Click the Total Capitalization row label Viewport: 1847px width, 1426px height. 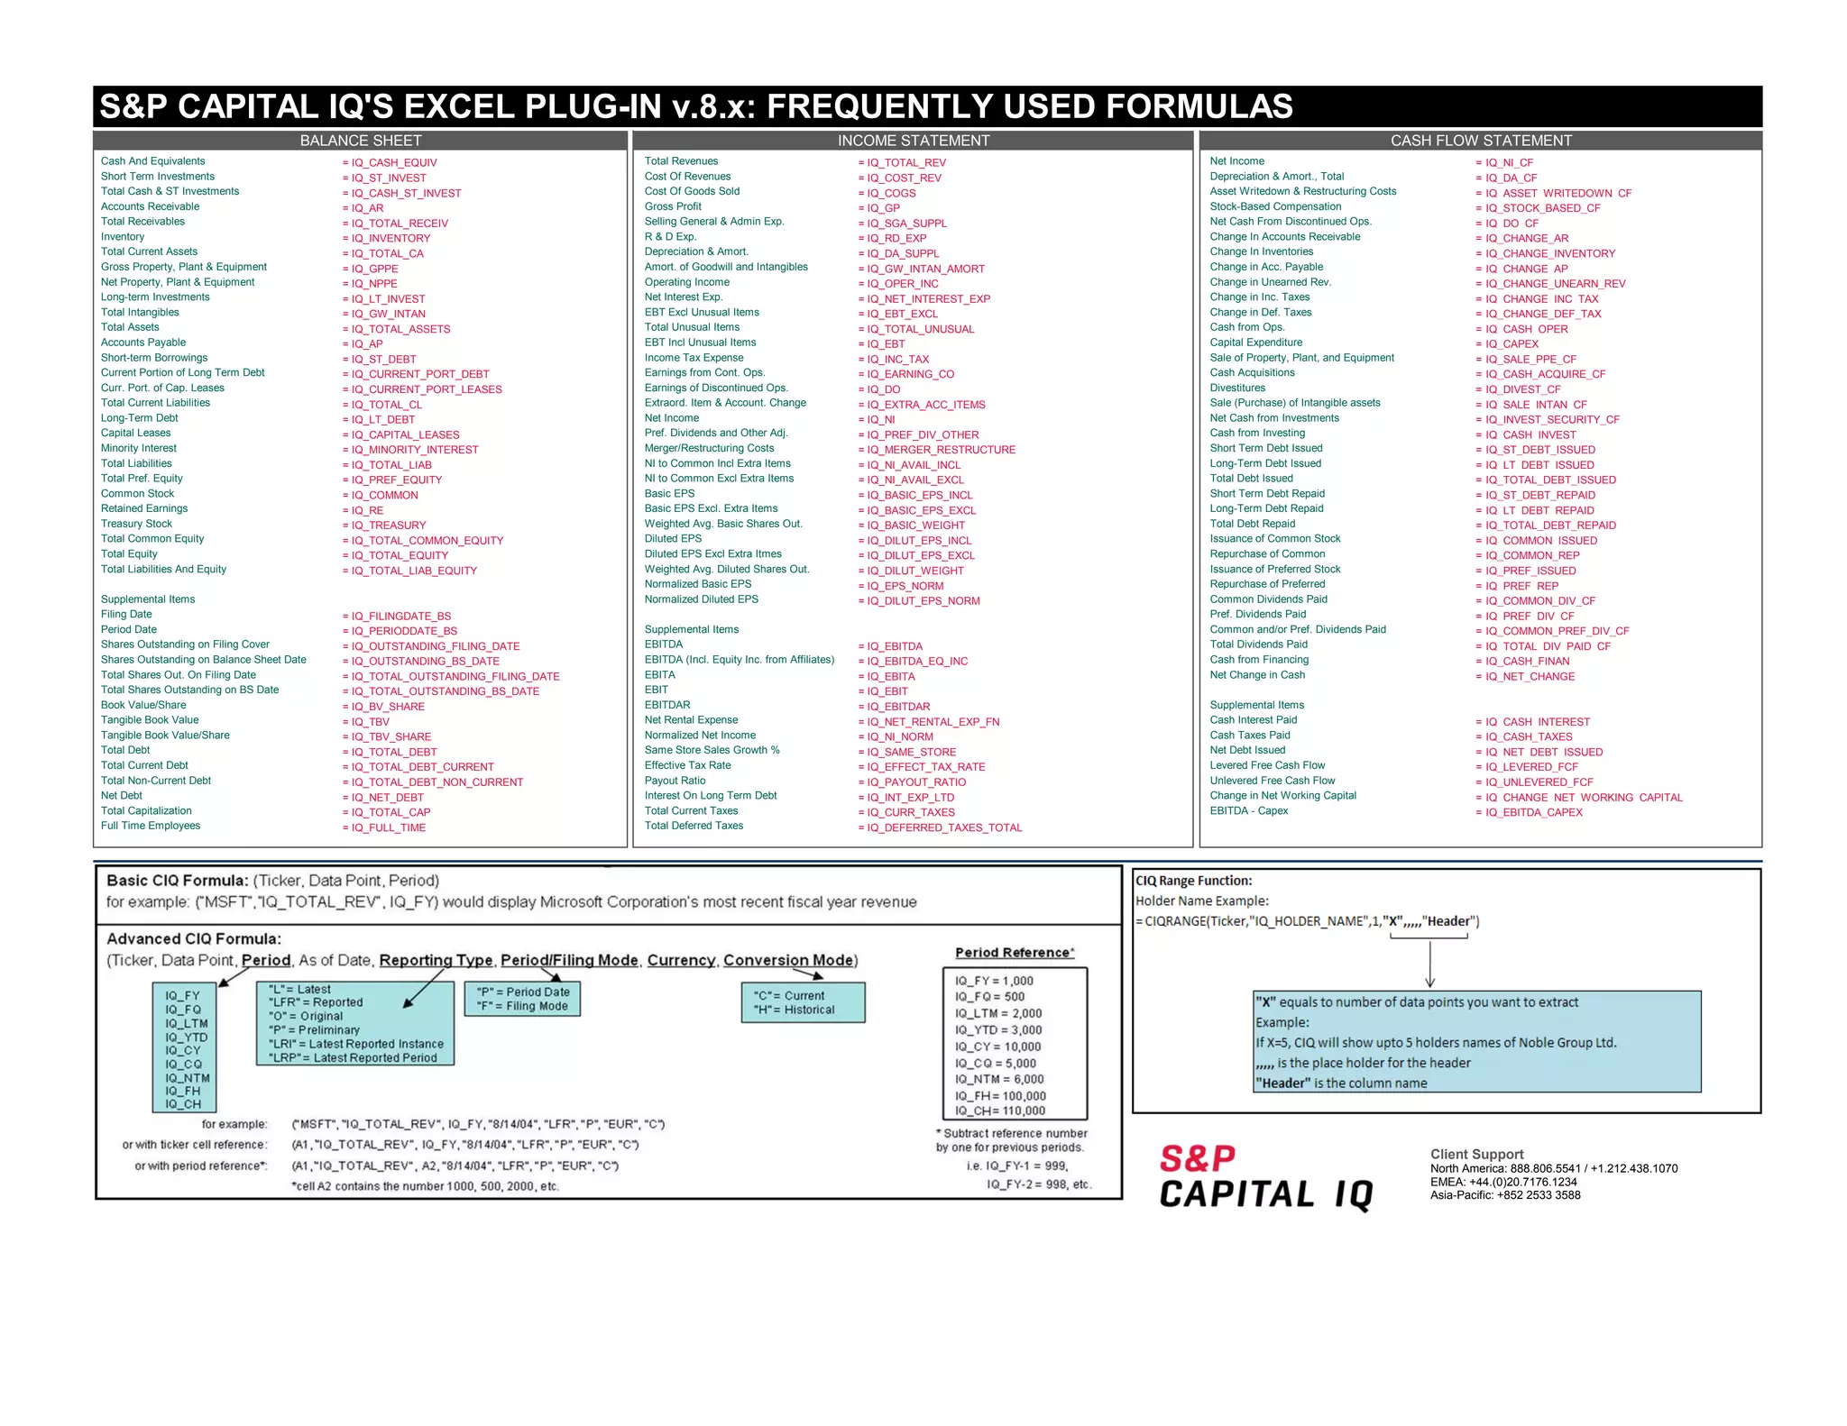coord(146,811)
